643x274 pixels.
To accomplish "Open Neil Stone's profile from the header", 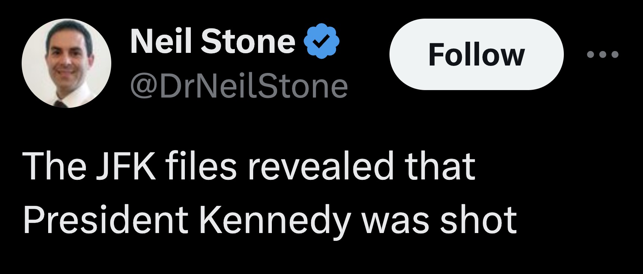I will 211,41.
